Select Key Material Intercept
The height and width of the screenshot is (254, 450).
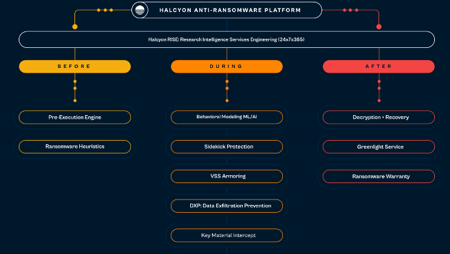click(x=227, y=235)
